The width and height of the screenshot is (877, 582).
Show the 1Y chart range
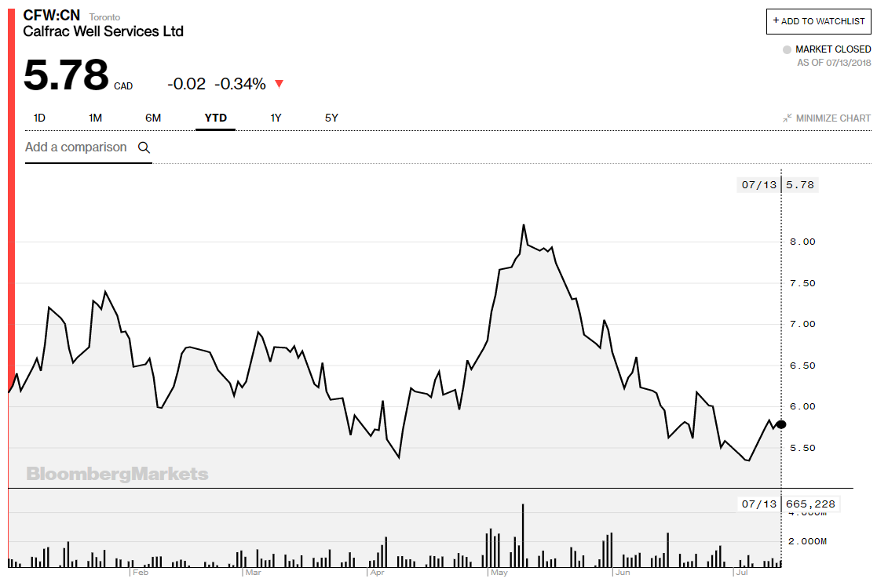(276, 118)
